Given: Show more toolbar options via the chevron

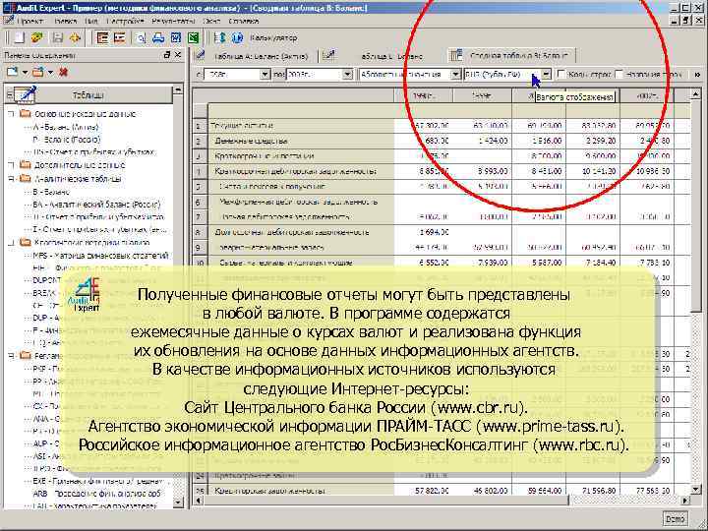Looking at the screenshot, I should pos(697,75).
